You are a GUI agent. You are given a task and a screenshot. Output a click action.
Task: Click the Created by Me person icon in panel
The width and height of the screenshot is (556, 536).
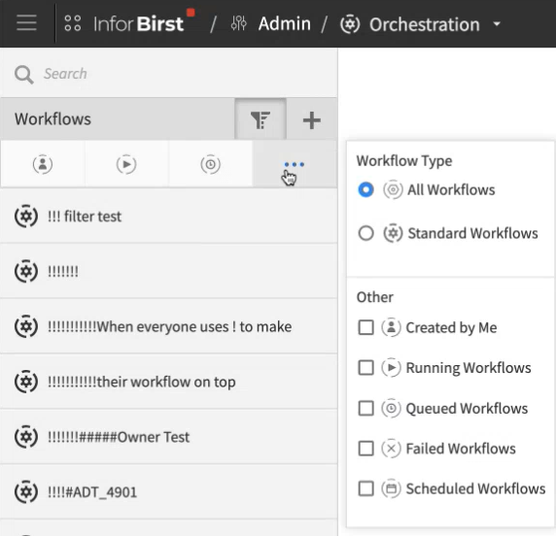coord(391,327)
